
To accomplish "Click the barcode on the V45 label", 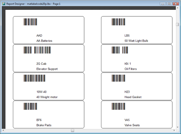I will click(x=118, y=106).
